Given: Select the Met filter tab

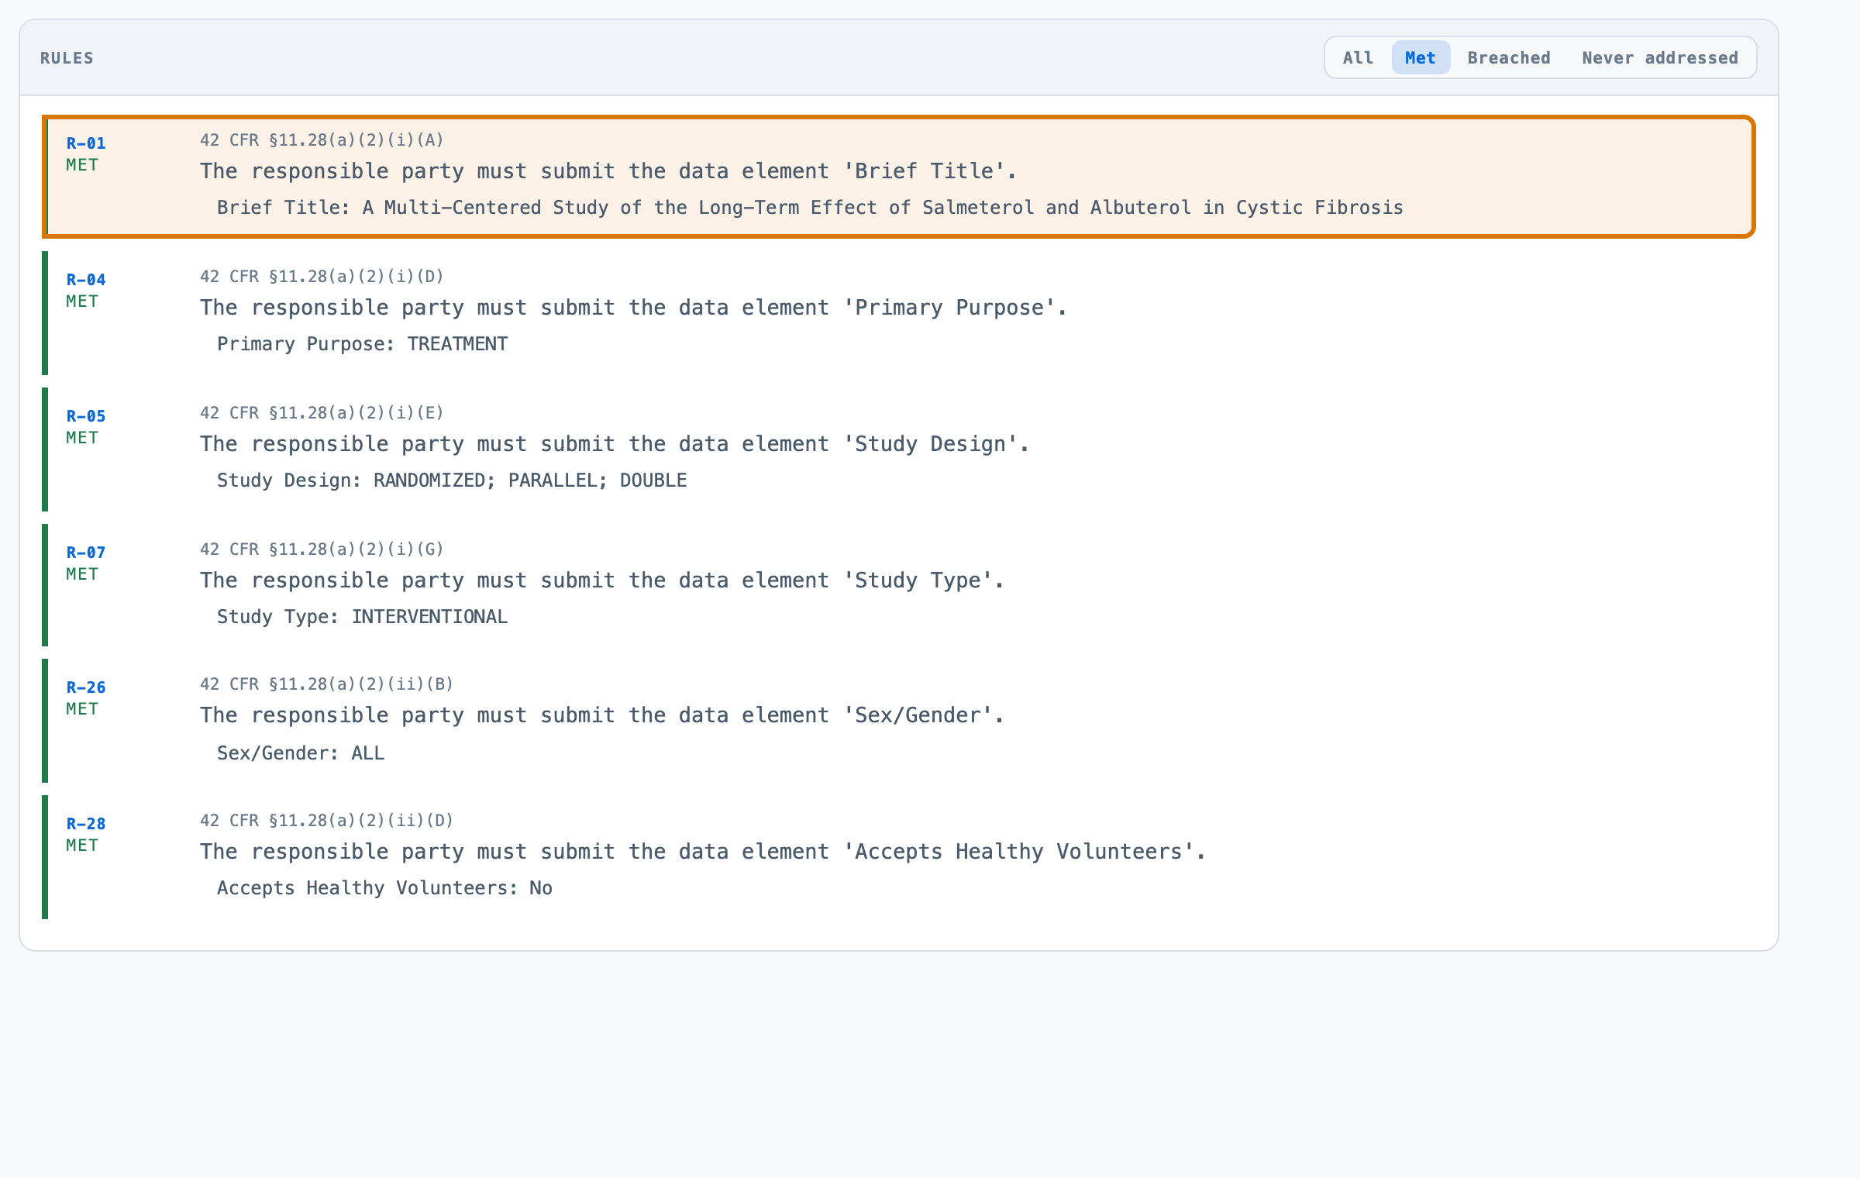Looking at the screenshot, I should [x=1421, y=58].
